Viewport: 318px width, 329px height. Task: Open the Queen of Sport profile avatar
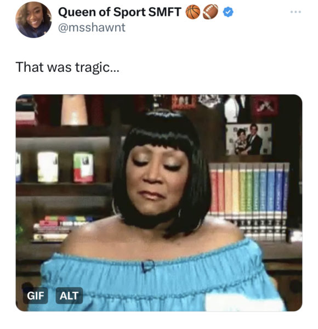click(33, 20)
